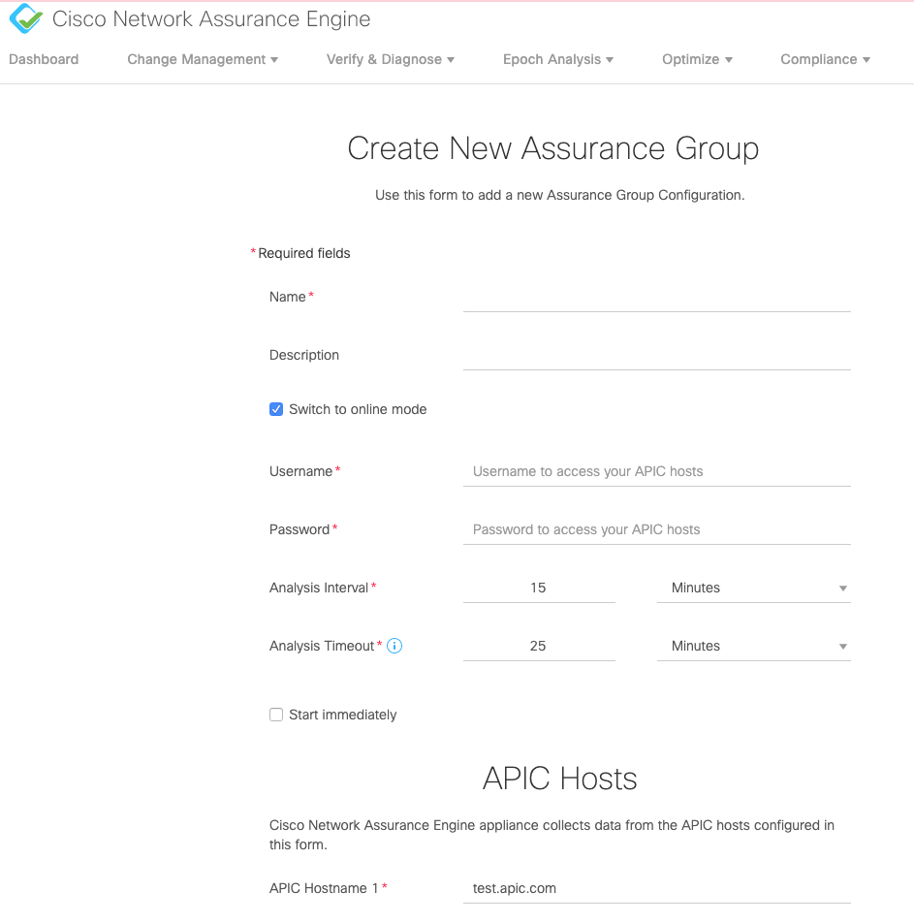Click the APIC Hostname 1 field showing test.apic.com
914x923 pixels.
656,888
